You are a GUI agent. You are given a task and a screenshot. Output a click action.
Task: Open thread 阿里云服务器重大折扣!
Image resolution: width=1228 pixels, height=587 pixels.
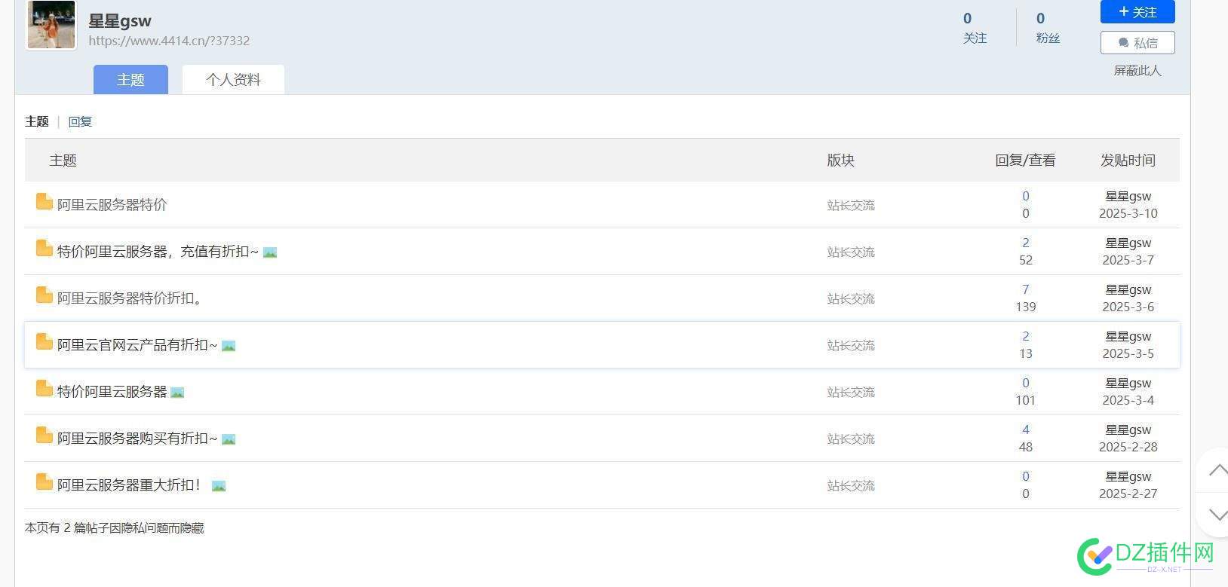(130, 485)
